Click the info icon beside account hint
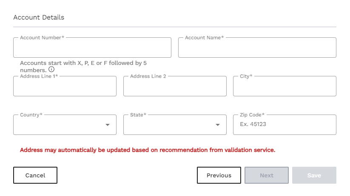 pyautogui.click(x=51, y=69)
